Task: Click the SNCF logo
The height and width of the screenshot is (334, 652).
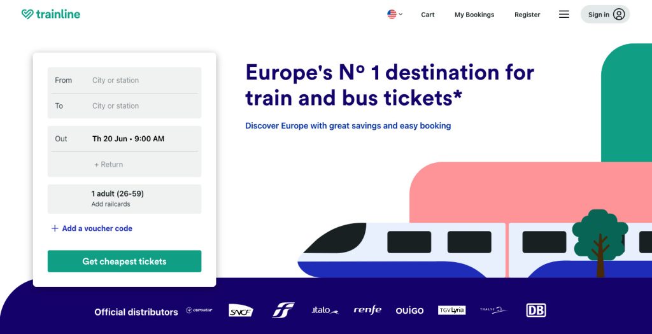Action: click(241, 310)
